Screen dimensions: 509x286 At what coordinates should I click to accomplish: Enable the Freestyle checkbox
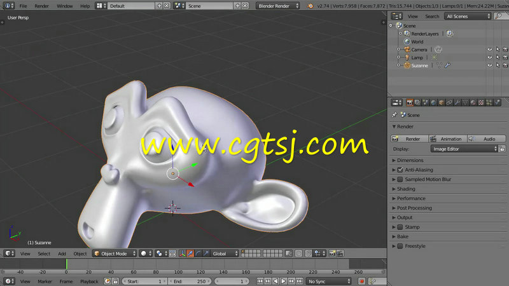point(400,246)
